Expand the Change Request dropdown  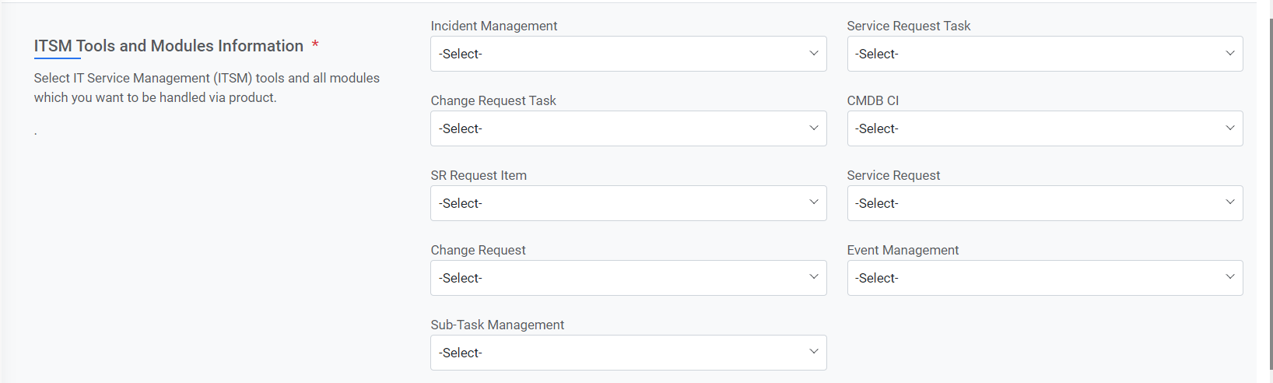point(627,278)
